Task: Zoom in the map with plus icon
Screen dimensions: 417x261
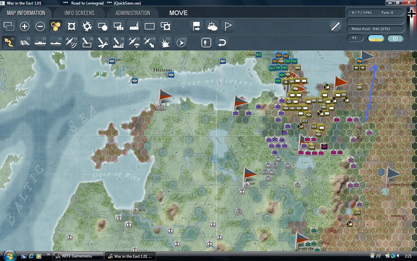Action: tap(24, 26)
